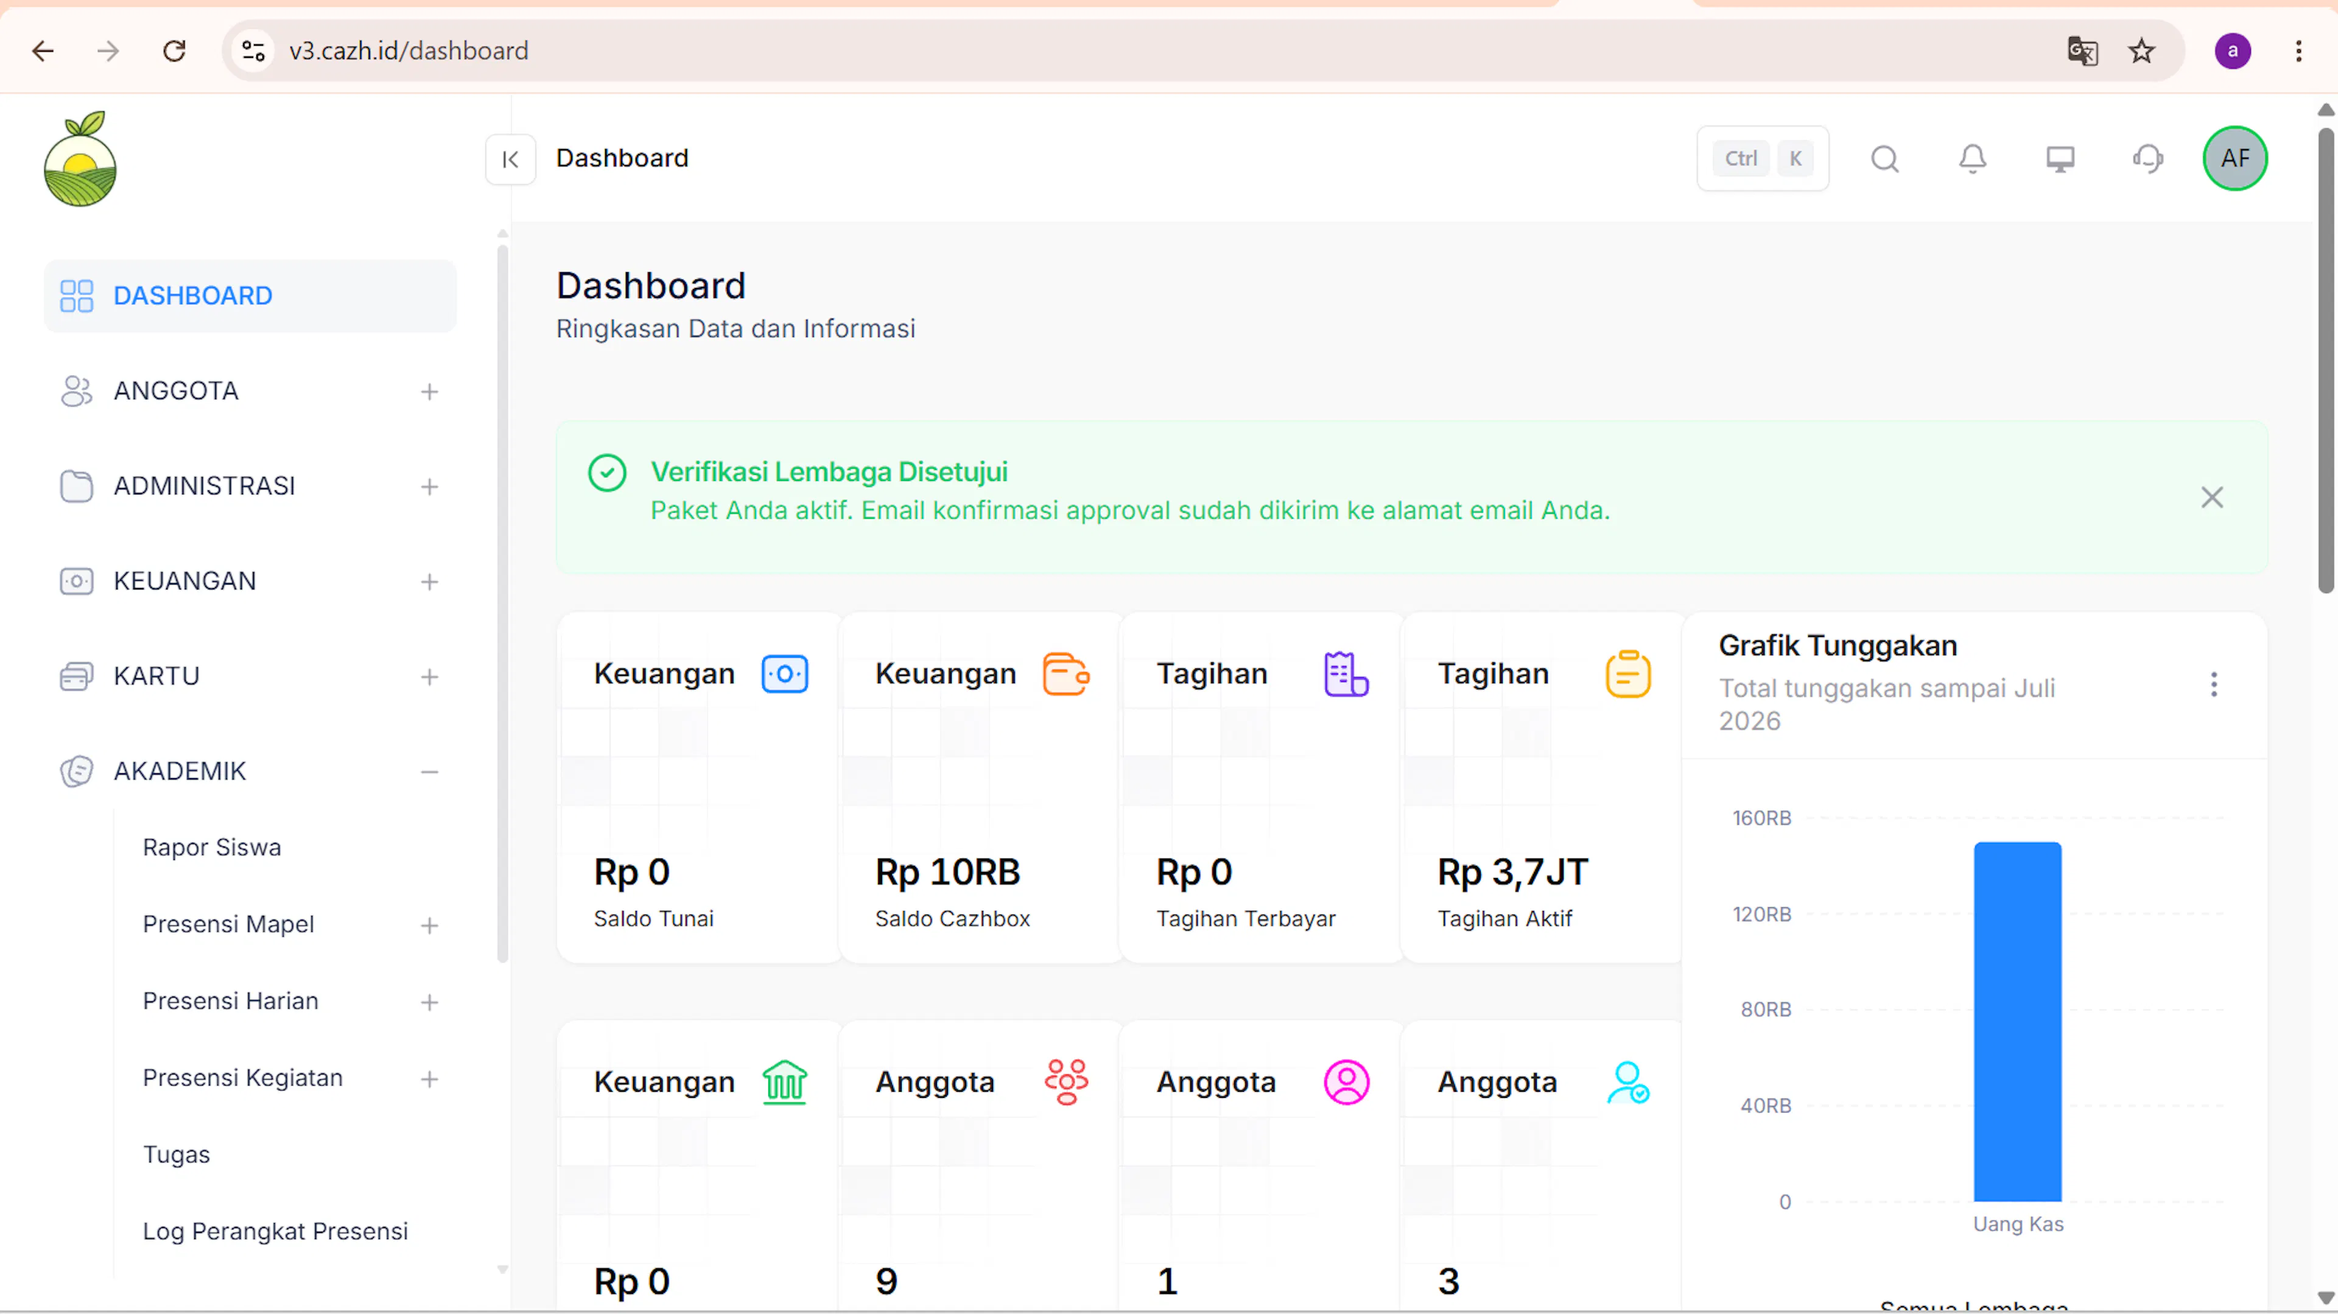Open ANGGOTA menu label
The height and width of the screenshot is (1314, 2338).
point(176,391)
